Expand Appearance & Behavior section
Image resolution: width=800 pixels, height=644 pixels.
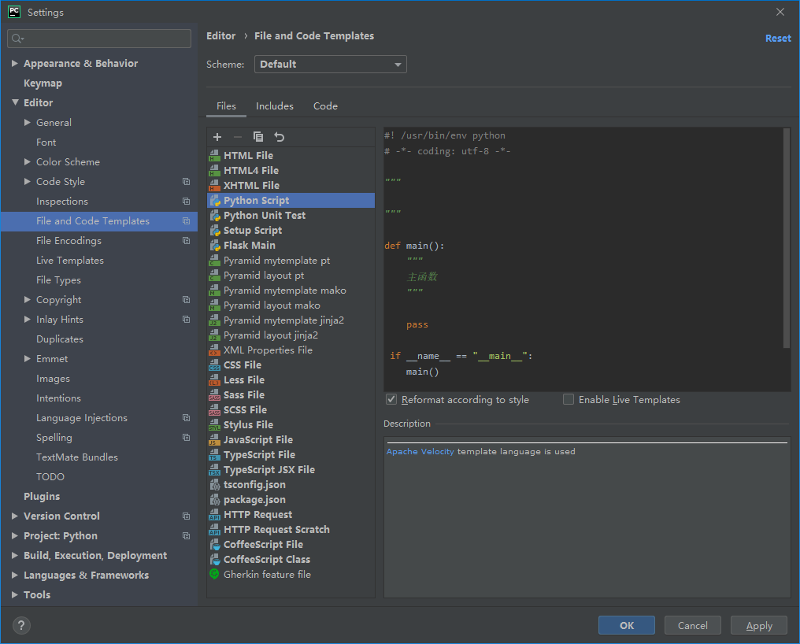tap(15, 63)
